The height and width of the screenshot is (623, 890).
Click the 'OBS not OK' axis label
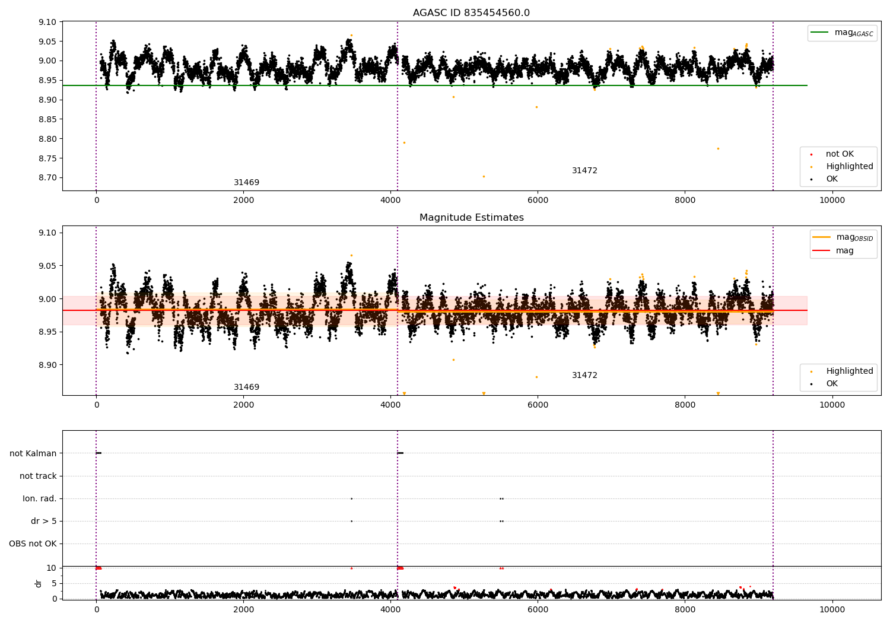33,544
